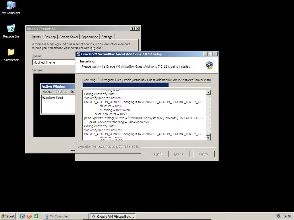Image resolution: width=294 pixels, height=220 pixels.
Task: Open the Start menu
Action: click(8, 216)
